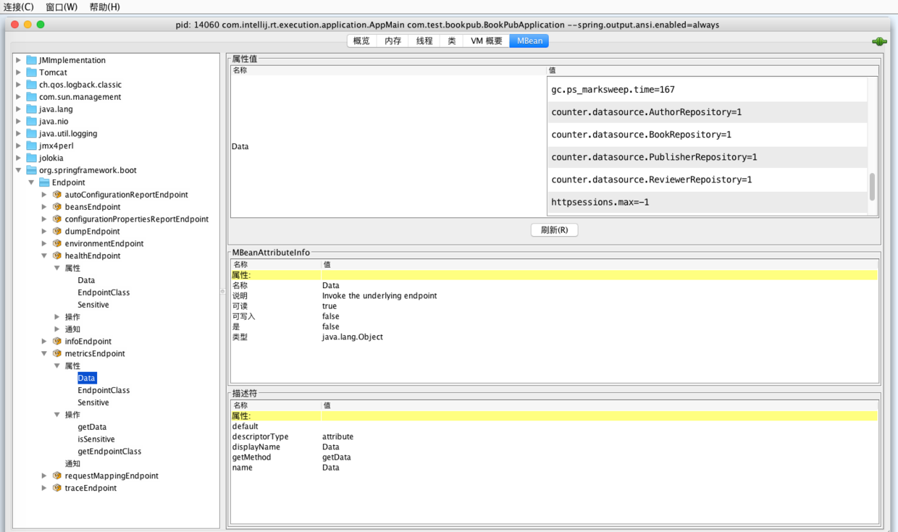Select Sensitive attribute under healthEndpoint
The width and height of the screenshot is (898, 532).
click(93, 305)
